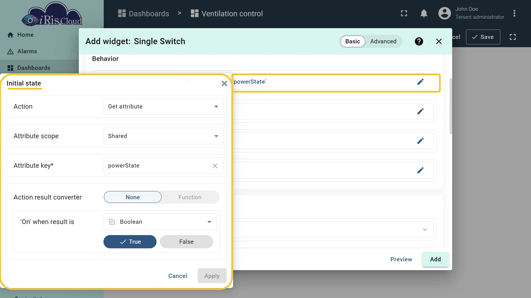Viewport: 531px width, 298px height.
Task: Click the Dashboards breadcrumb
Action: coord(144,14)
